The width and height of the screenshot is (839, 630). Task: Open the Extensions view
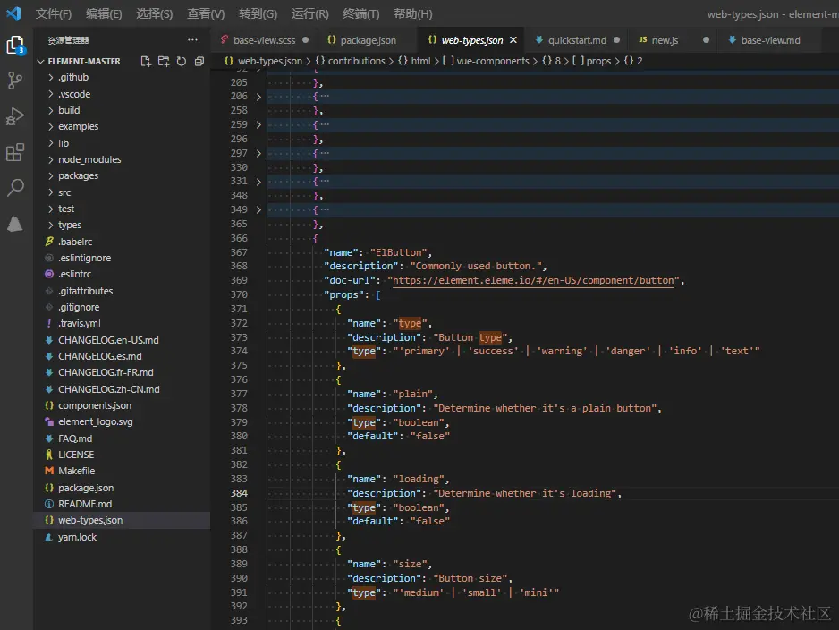[15, 152]
